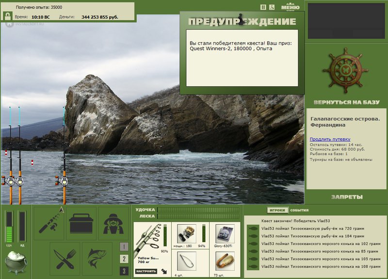Open the caught fish icon
The width and height of the screenshot is (388, 279).
pos(97,259)
